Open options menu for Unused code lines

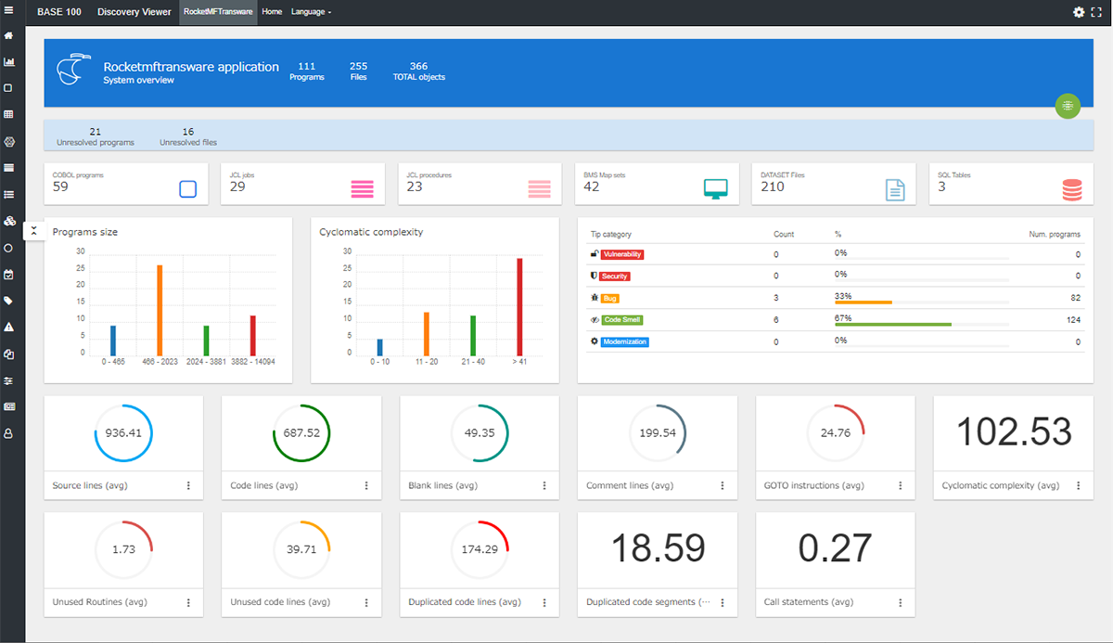pos(366,602)
